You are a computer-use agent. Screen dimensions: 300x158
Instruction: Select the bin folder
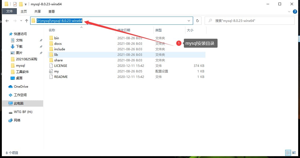(x=56, y=38)
